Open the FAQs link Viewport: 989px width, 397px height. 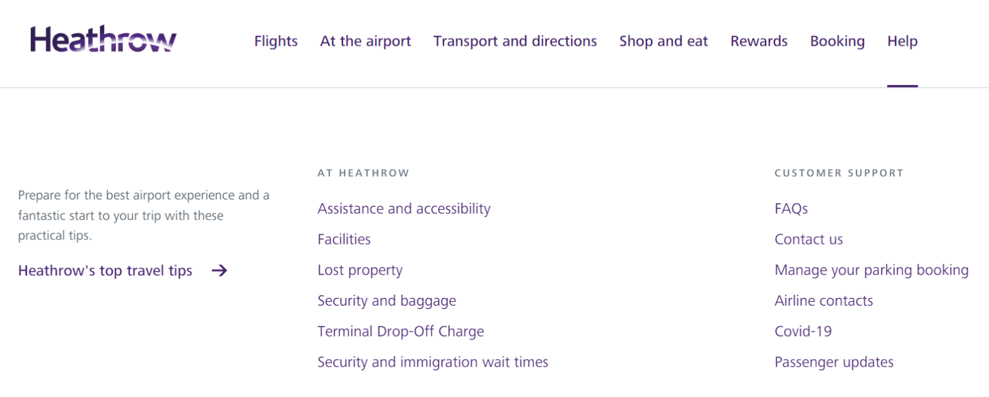(x=791, y=208)
